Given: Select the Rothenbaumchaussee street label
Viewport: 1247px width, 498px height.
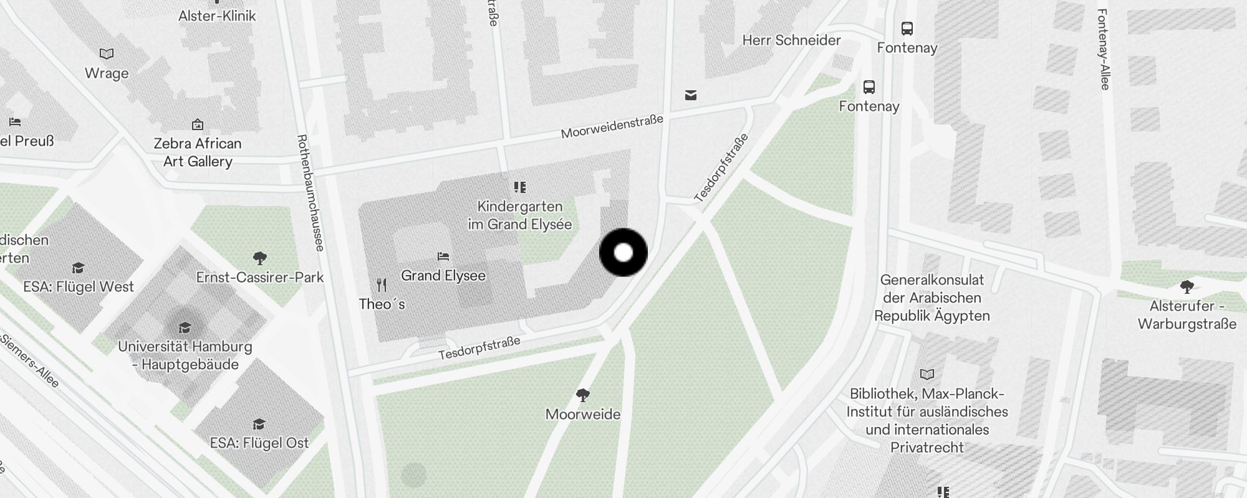Looking at the screenshot, I should 311,193.
